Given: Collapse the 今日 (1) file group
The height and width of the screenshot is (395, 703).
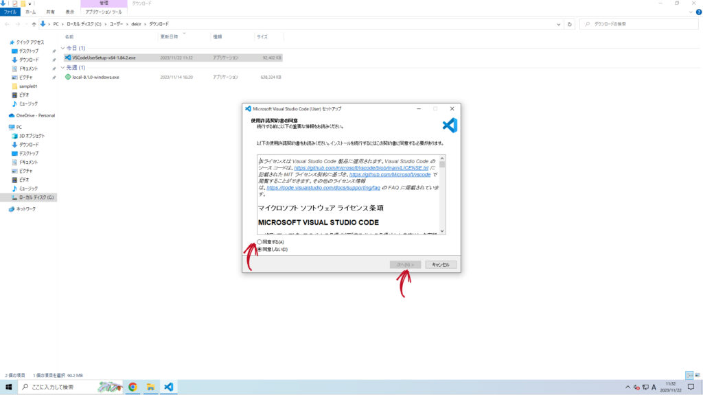Looking at the screenshot, I should pyautogui.click(x=62, y=49).
